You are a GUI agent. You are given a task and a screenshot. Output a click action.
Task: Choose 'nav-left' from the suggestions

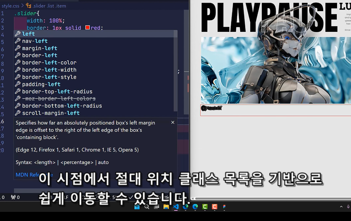tap(95, 41)
